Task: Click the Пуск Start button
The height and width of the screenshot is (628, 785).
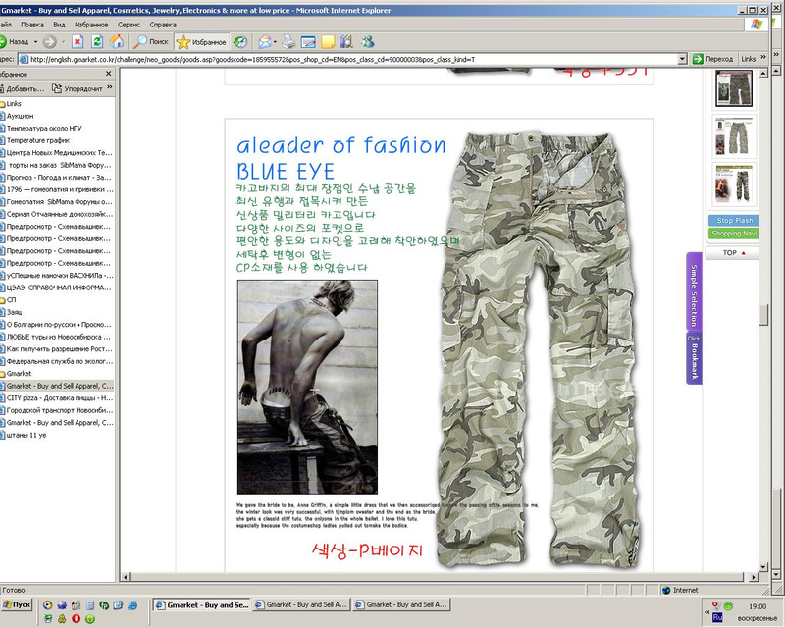Action: click(17, 605)
